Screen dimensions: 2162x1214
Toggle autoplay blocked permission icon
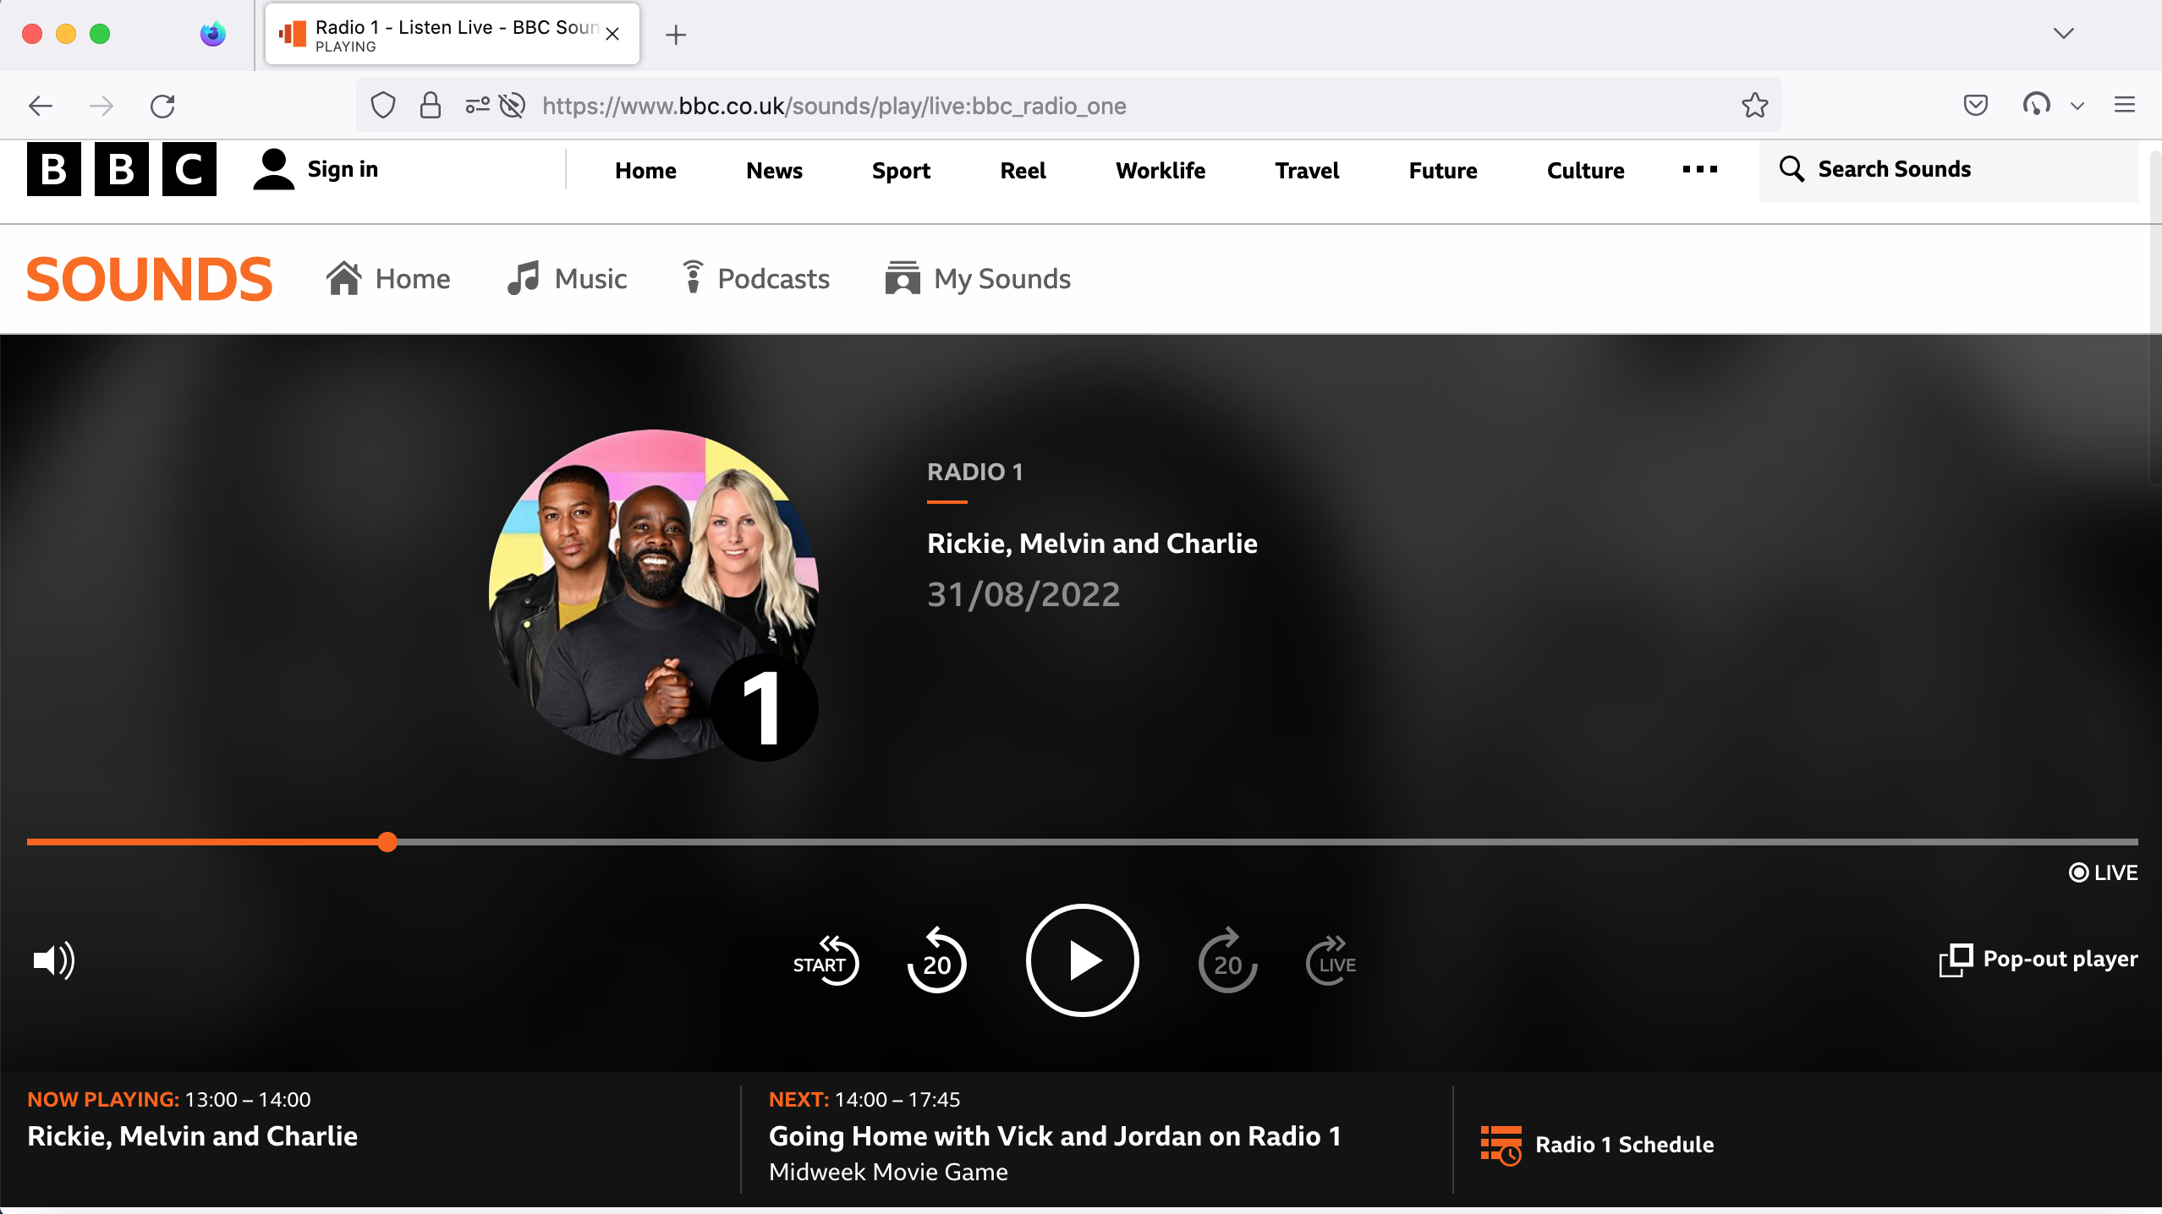click(x=513, y=106)
